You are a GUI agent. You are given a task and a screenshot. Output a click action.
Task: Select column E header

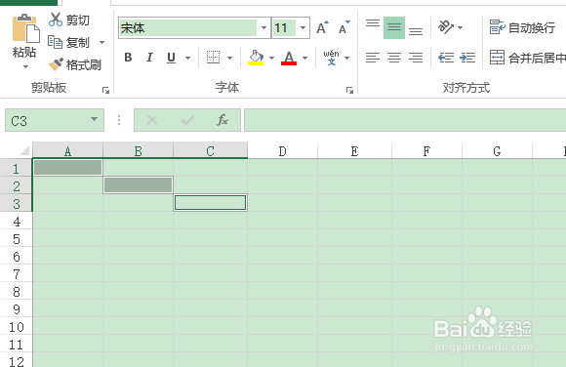(354, 151)
